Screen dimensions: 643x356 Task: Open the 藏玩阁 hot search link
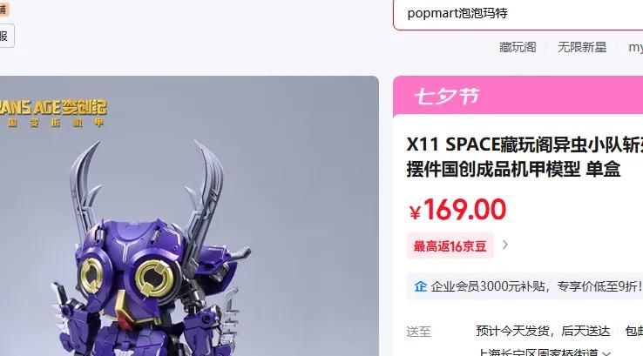coord(518,47)
